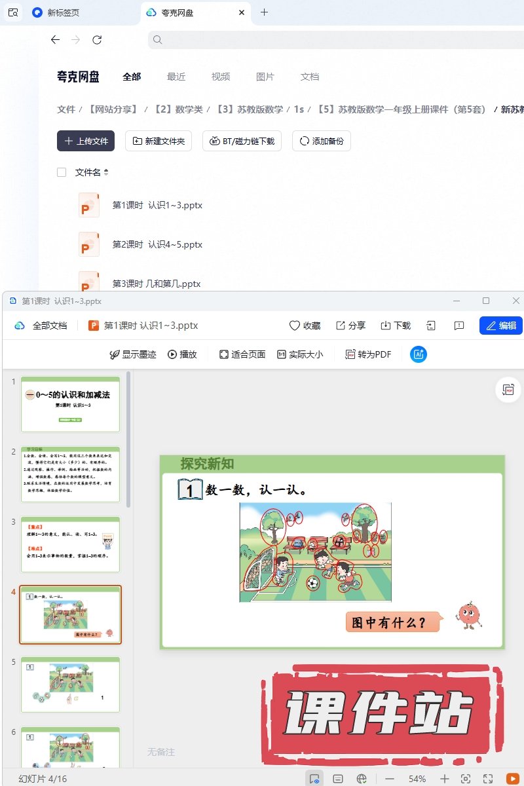This screenshot has width=524, height=786.
Task: Click the 收藏 heart icon
Action: click(x=295, y=326)
